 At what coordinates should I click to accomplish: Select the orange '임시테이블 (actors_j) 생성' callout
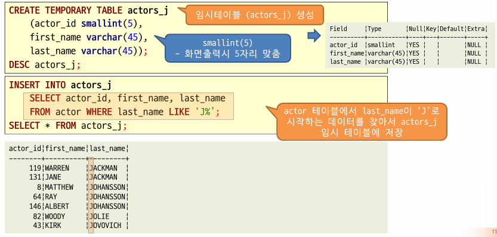point(255,15)
